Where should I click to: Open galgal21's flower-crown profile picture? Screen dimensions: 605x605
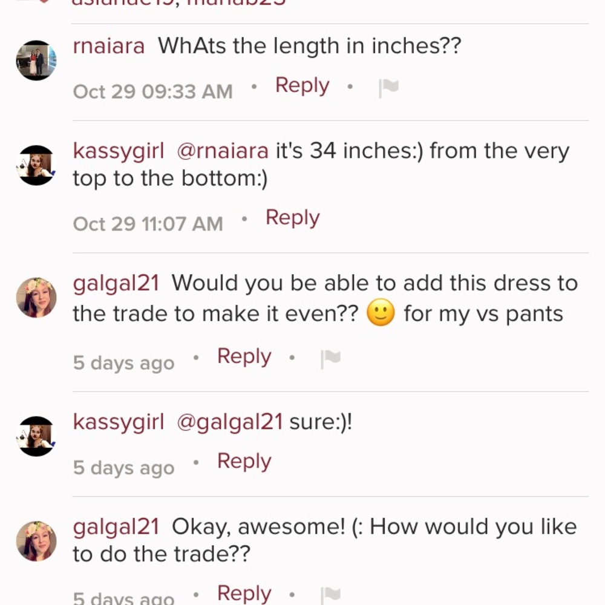tap(35, 298)
